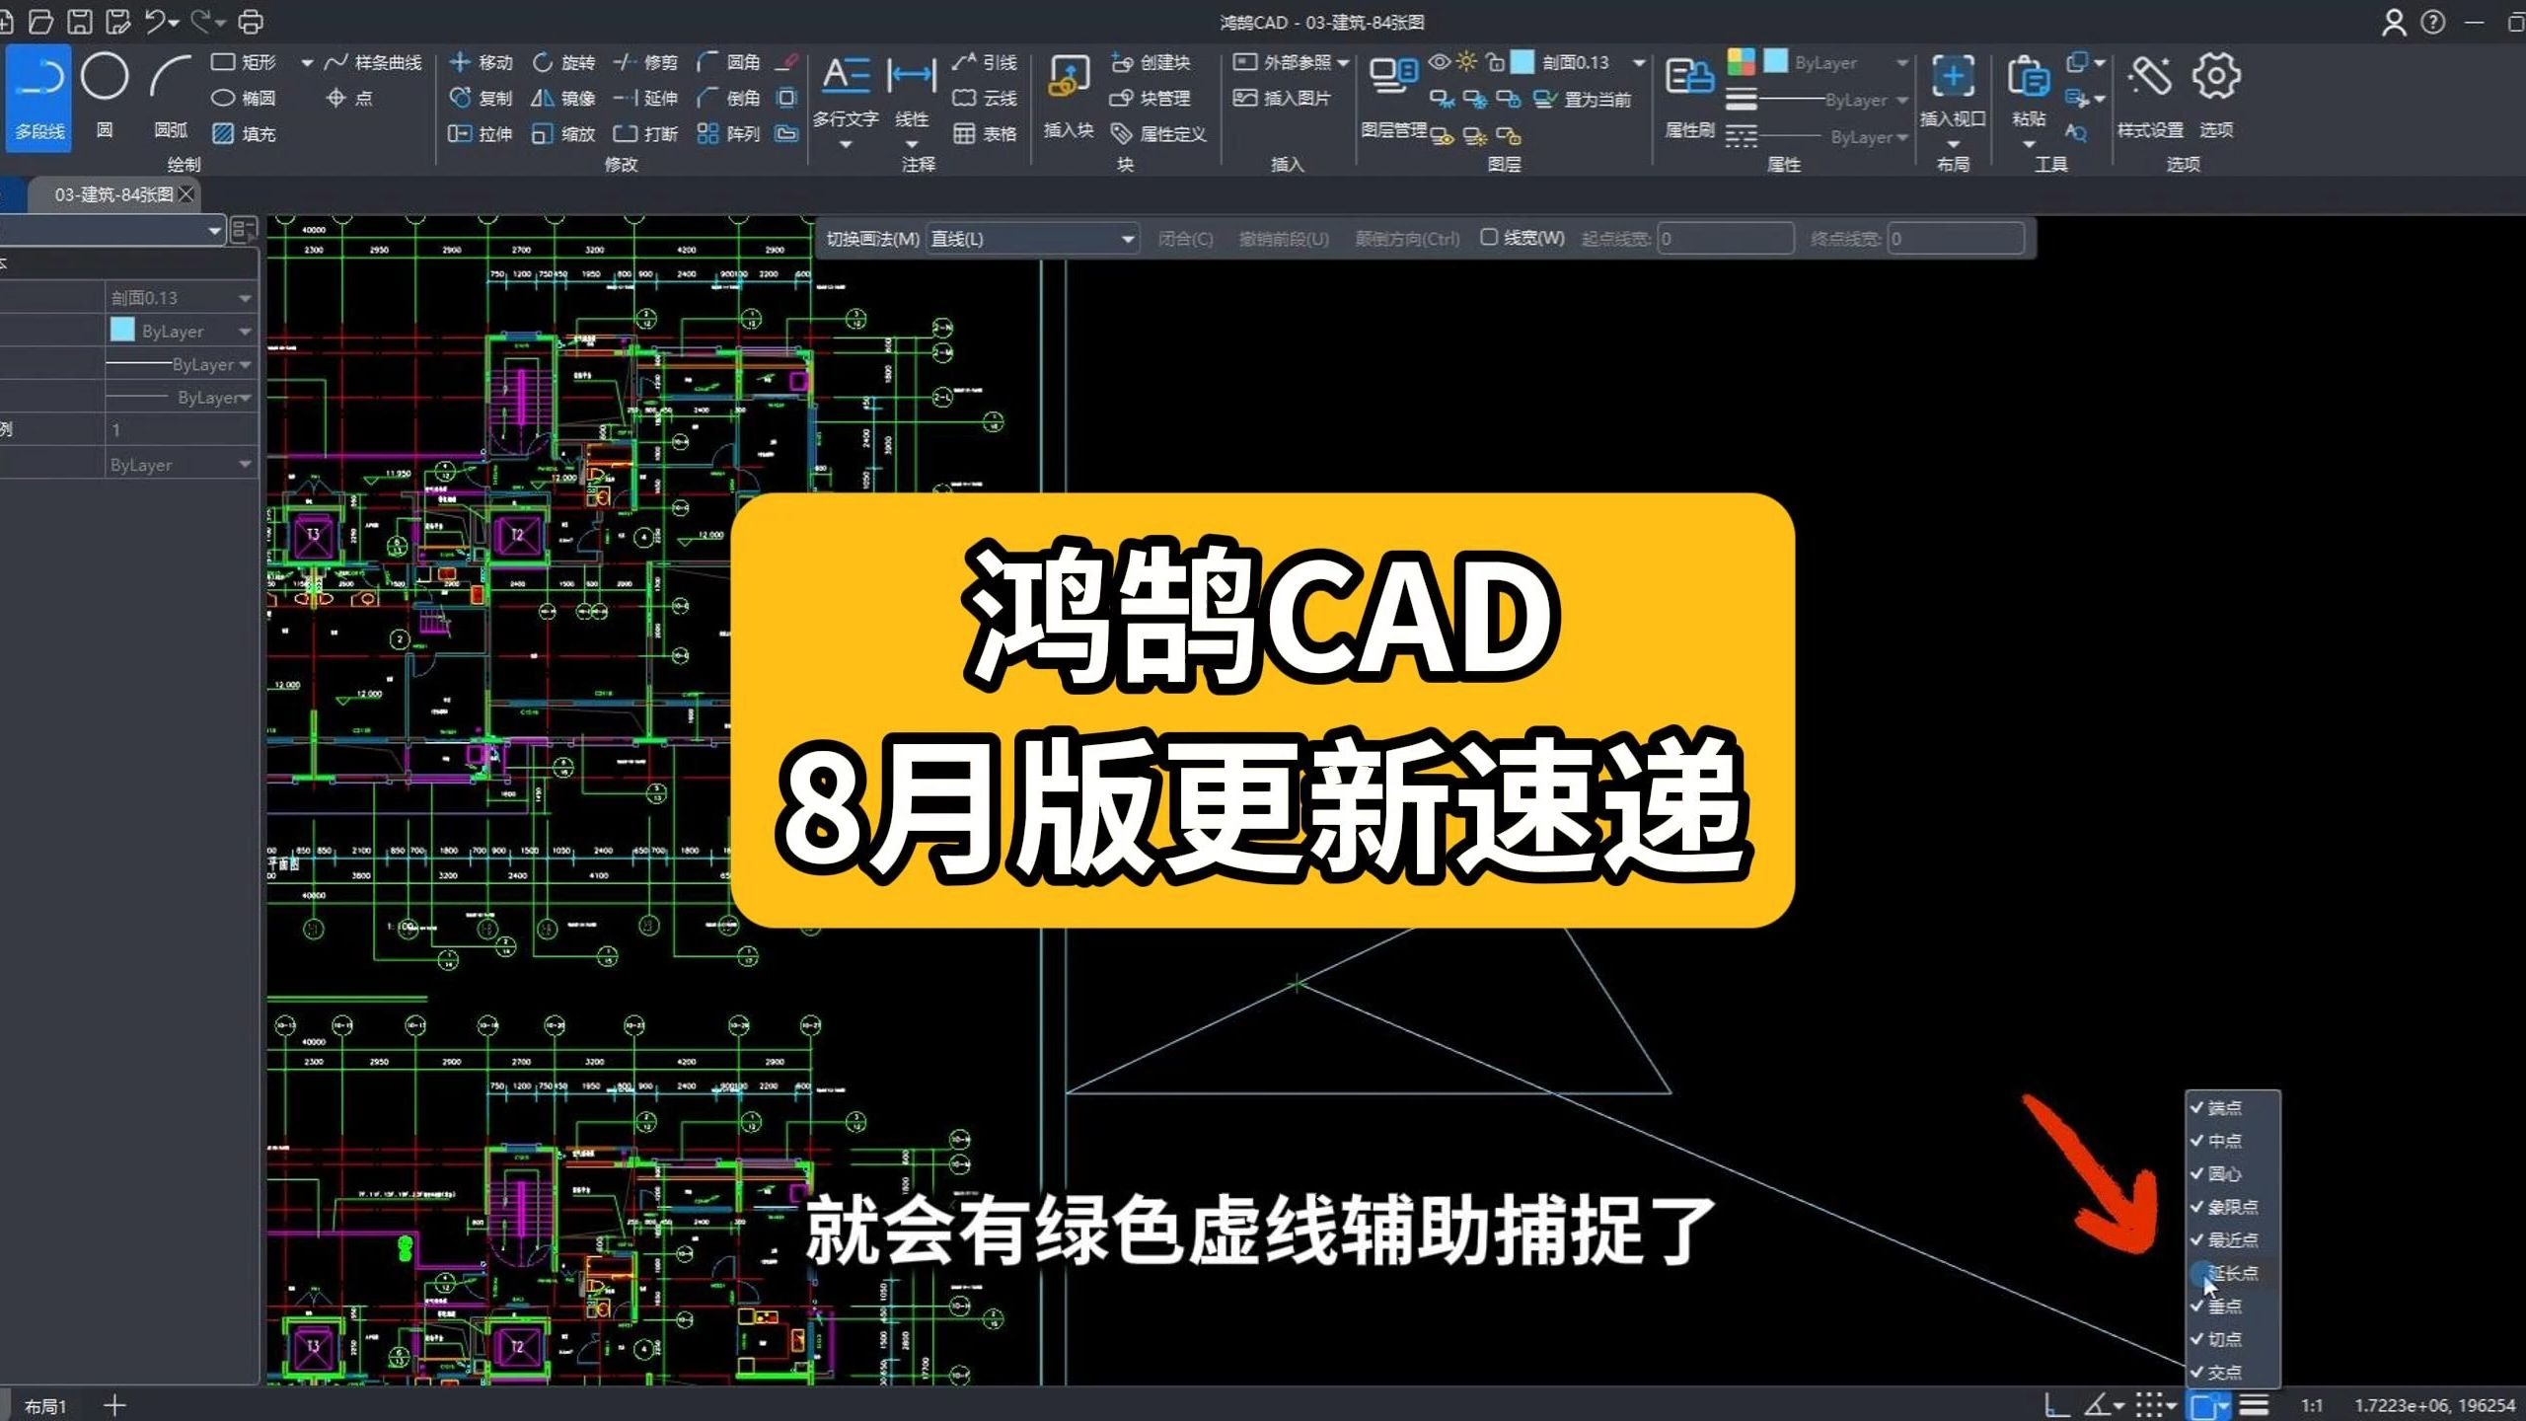Click the 起点线宽 input field
Viewport: 2526px width, 1421px height.
click(x=1725, y=239)
